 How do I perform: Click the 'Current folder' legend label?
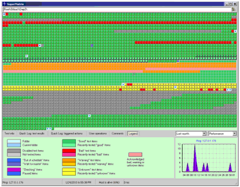tap(30, 145)
